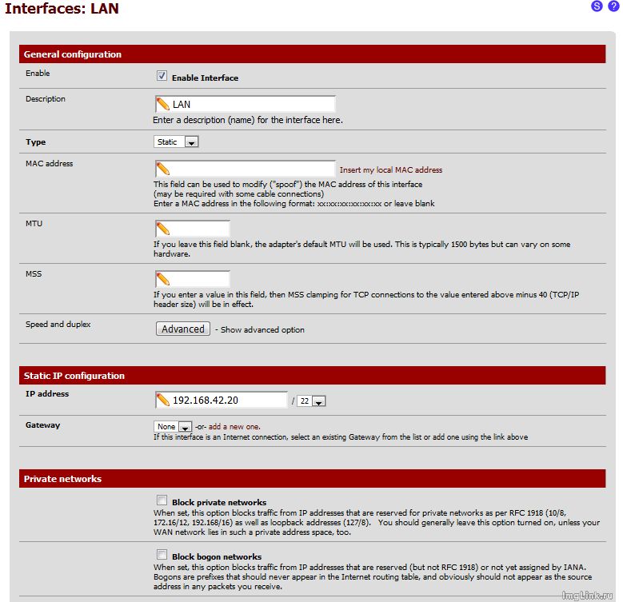
Task: Open the subnet mask dropdown showing 22
Action: click(x=312, y=401)
